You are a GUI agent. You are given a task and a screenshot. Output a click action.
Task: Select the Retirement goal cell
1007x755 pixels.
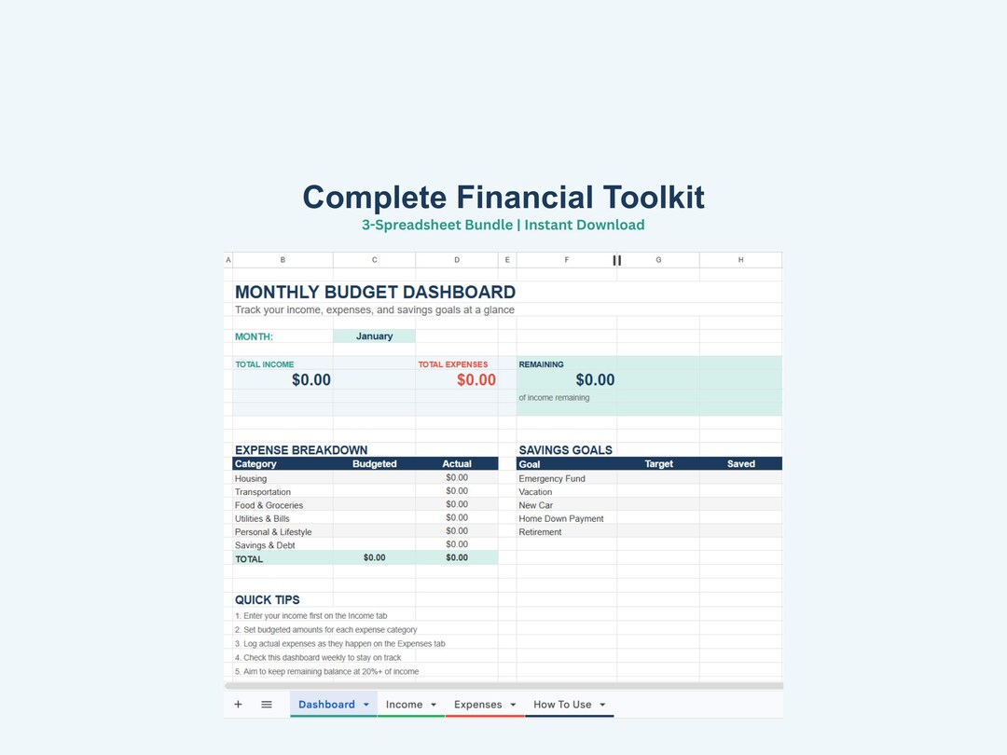(567, 531)
